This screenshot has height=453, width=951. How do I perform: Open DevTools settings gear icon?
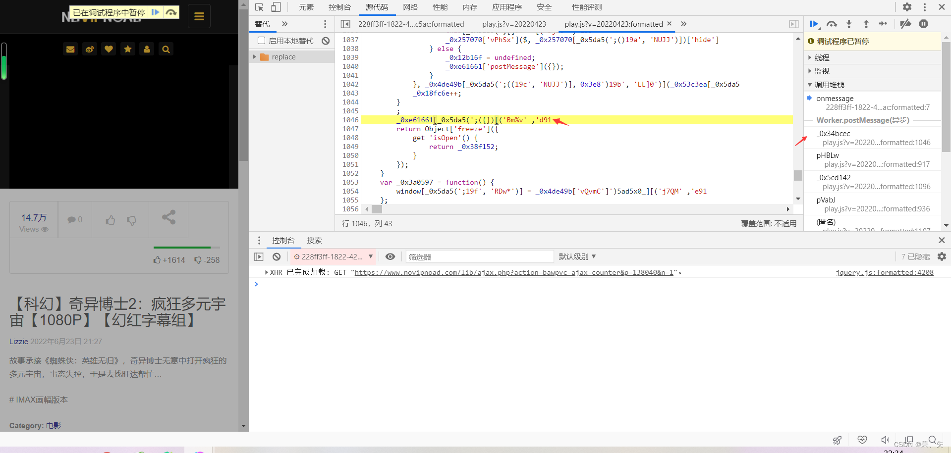click(x=907, y=7)
